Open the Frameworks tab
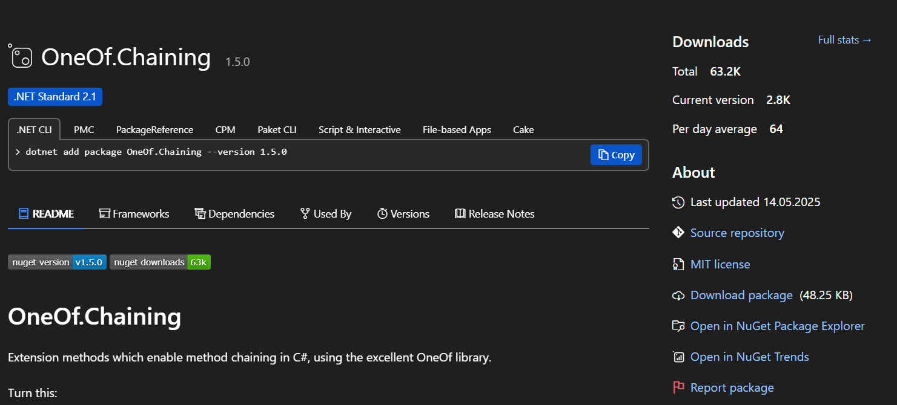The height and width of the screenshot is (405, 897). (134, 213)
